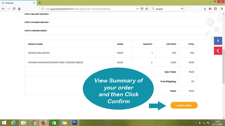Image resolution: width=225 pixels, height=126 pixels.
Task: Expand Step 5: Payment Method
Action: coord(37,22)
